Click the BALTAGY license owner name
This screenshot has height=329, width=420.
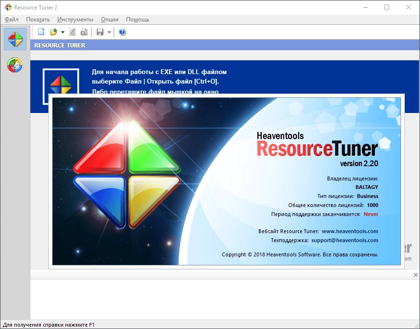pyautogui.click(x=367, y=187)
